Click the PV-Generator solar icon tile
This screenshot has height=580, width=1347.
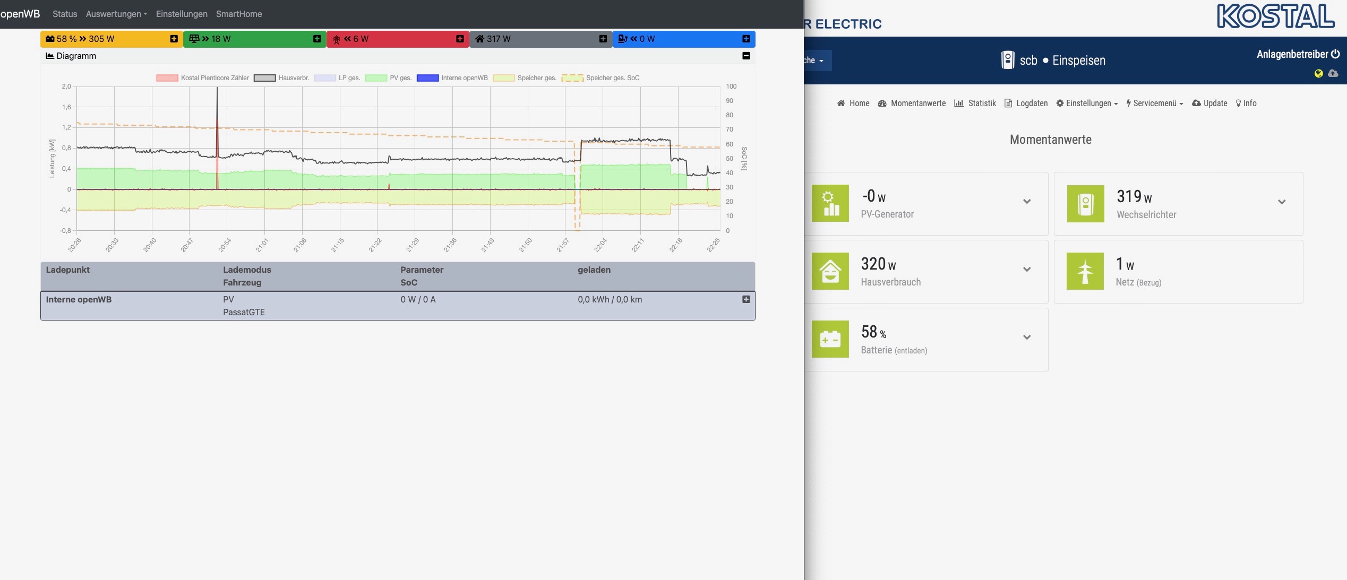830,203
